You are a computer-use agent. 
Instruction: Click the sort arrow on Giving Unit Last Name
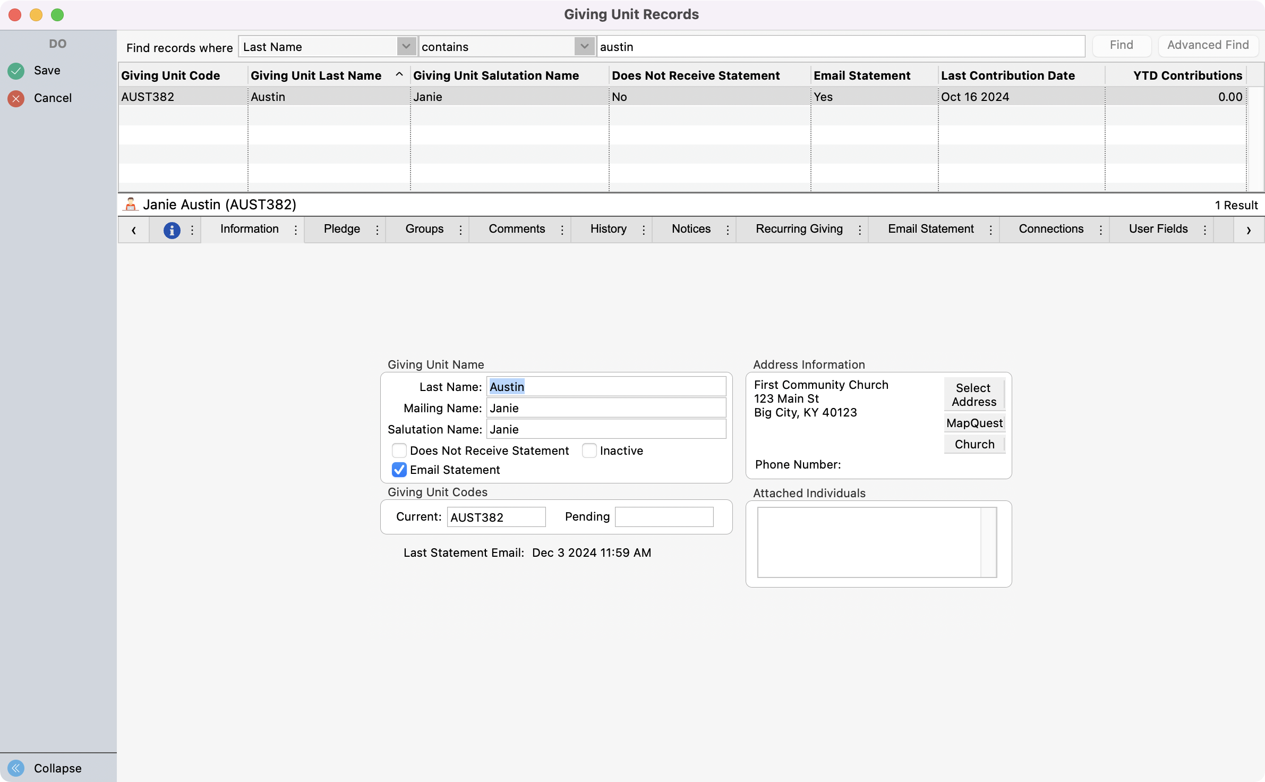pos(399,75)
